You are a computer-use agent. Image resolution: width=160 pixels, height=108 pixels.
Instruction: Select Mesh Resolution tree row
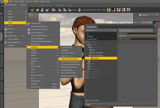point(101,53)
